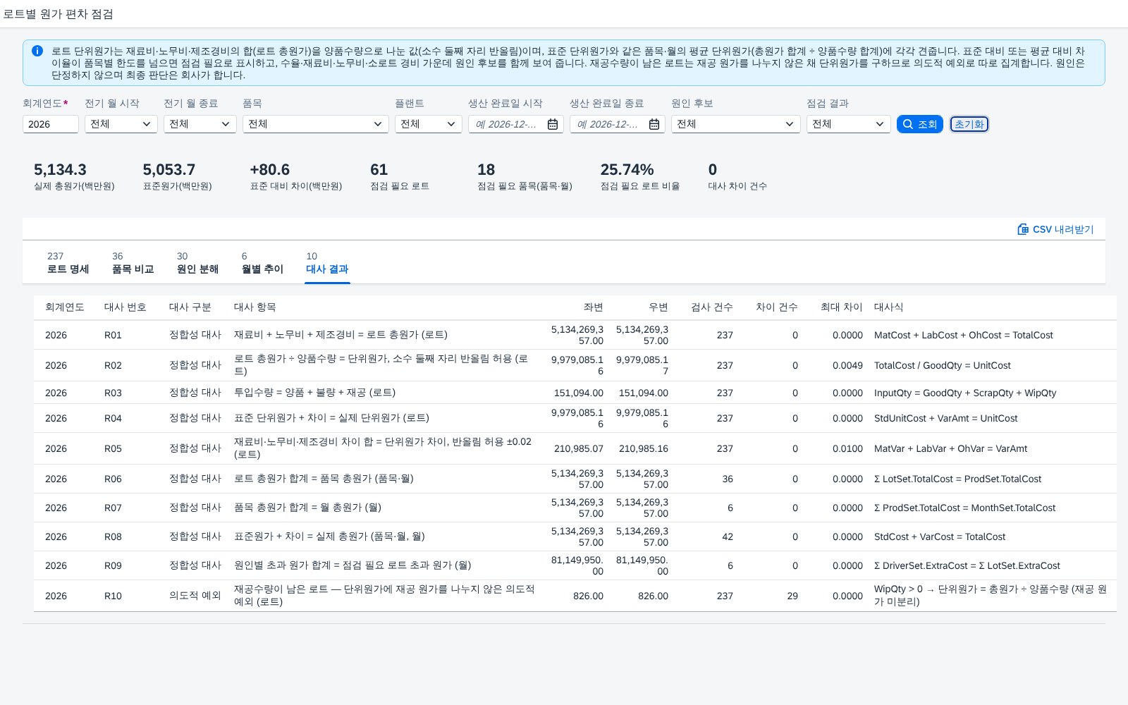This screenshot has width=1128, height=705.
Task: Switch to the 품목 비교 tab
Action: pyautogui.click(x=133, y=263)
